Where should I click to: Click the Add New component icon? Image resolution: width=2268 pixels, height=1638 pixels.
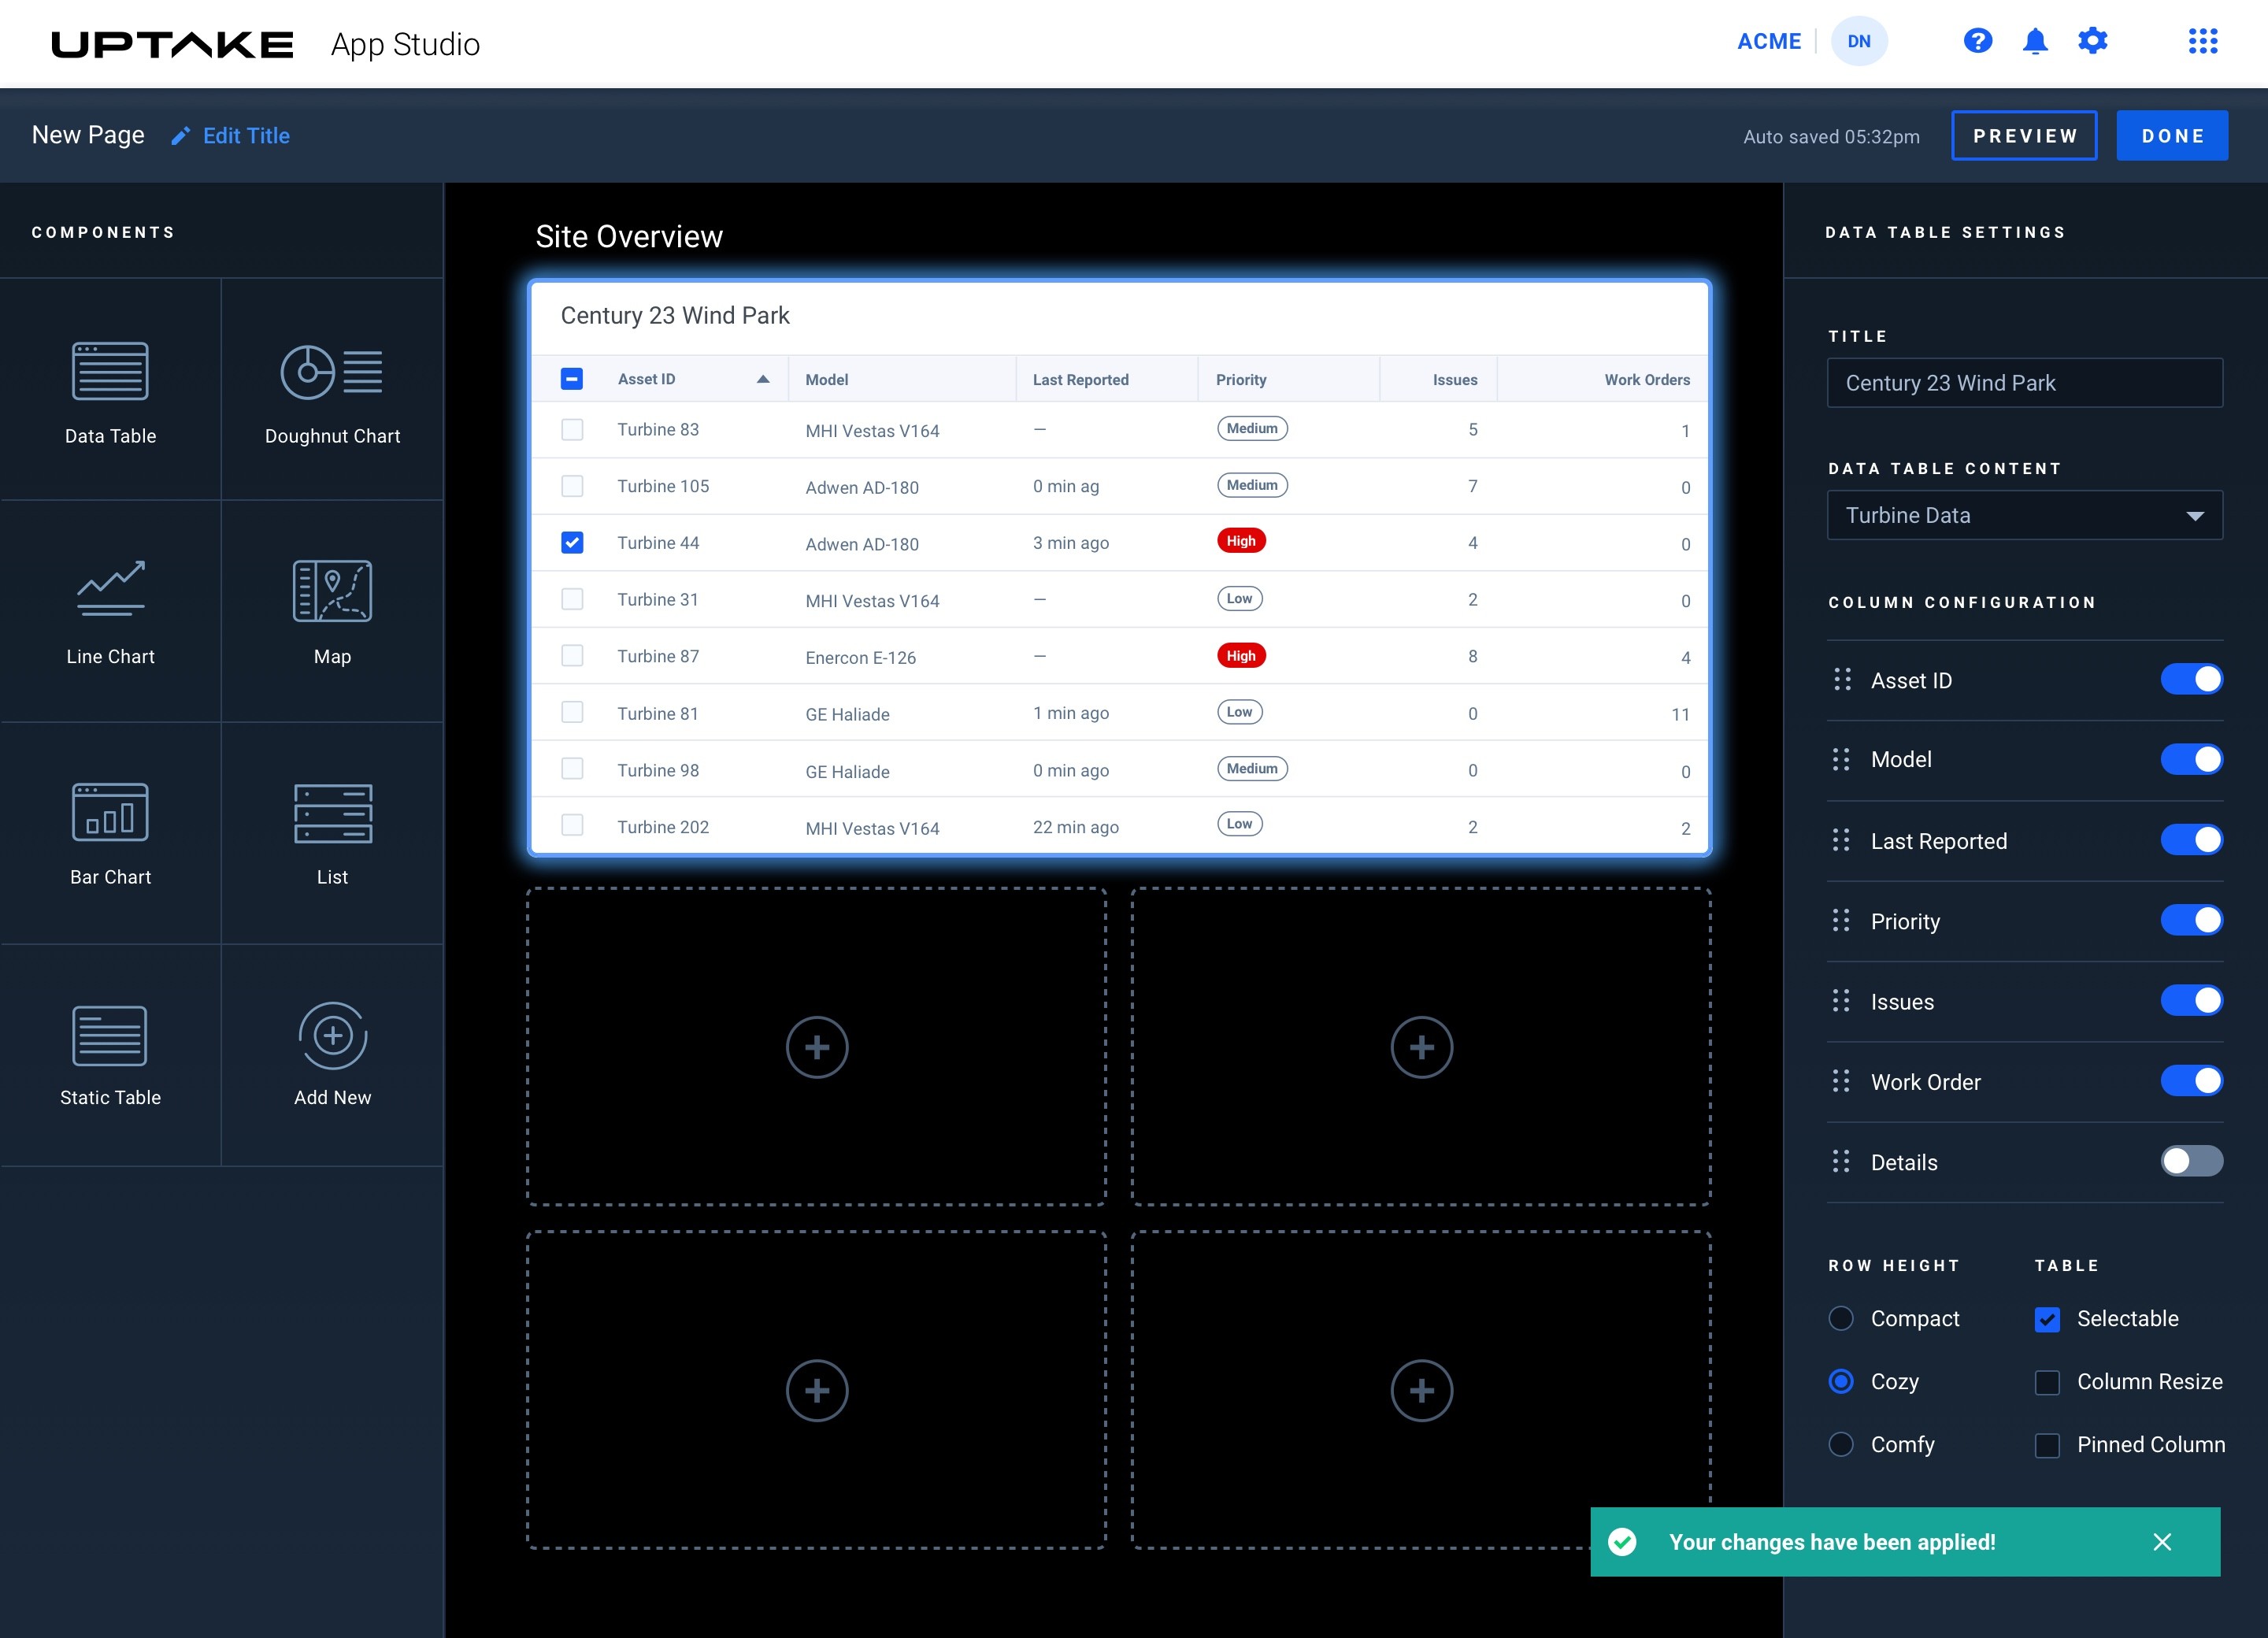pos(332,1036)
